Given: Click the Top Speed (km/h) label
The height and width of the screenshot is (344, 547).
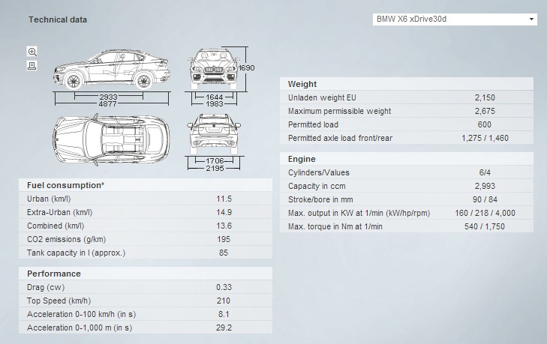Looking at the screenshot, I should click(59, 301).
